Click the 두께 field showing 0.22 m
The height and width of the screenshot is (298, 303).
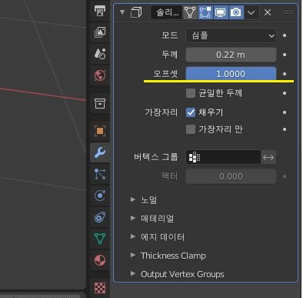click(231, 55)
